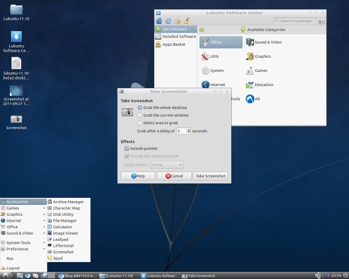This screenshot has width=349, height=279.
Task: Click the Lubuntu start menu button on panel
Action: point(6,275)
